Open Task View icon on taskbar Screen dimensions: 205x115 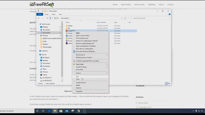click(x=43, y=111)
